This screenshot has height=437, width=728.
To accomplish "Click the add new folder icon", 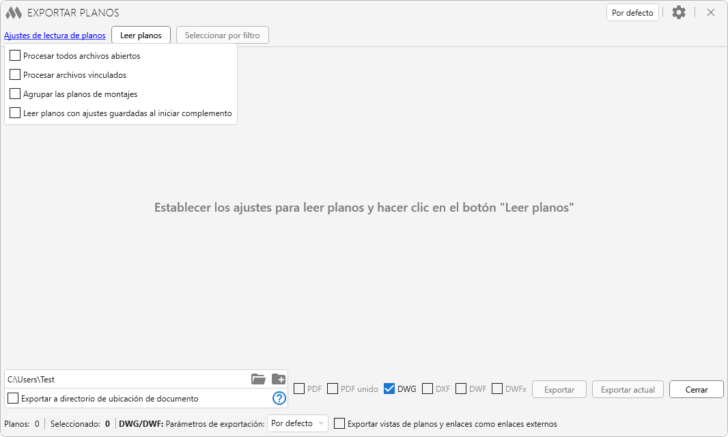I will click(x=279, y=379).
